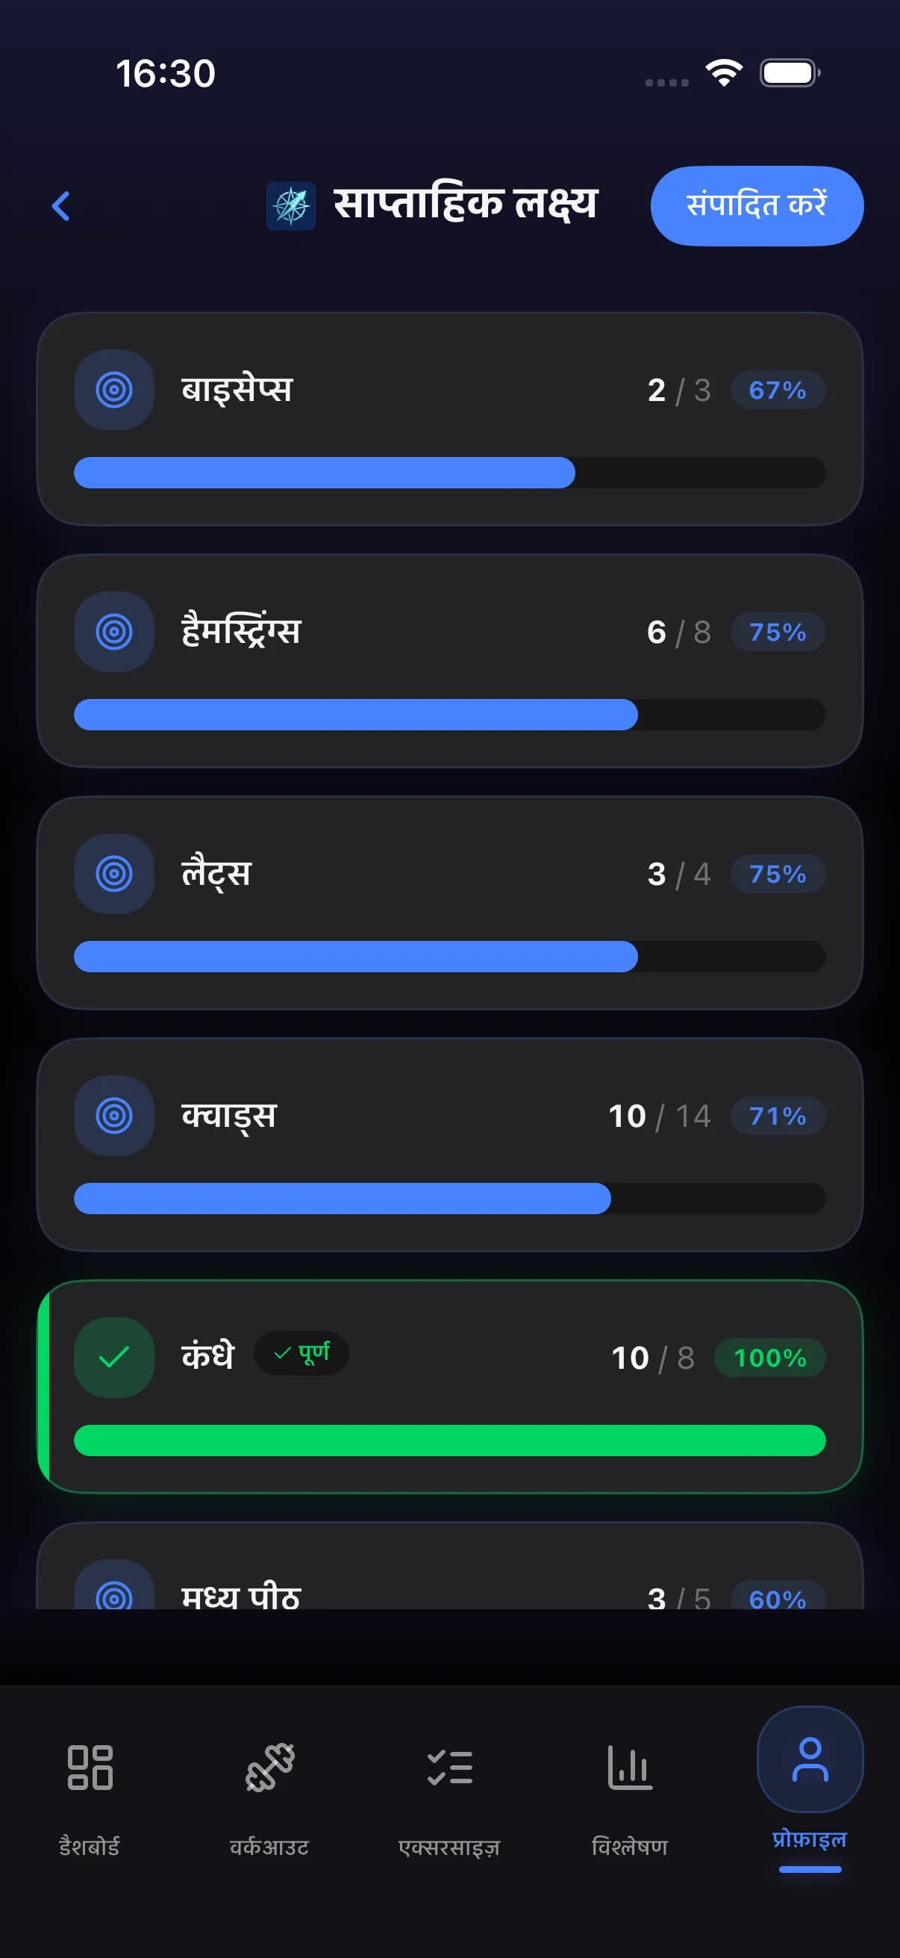The image size is (900, 1958).
Task: Click the कंधे green progress bar
Action: (449, 1440)
